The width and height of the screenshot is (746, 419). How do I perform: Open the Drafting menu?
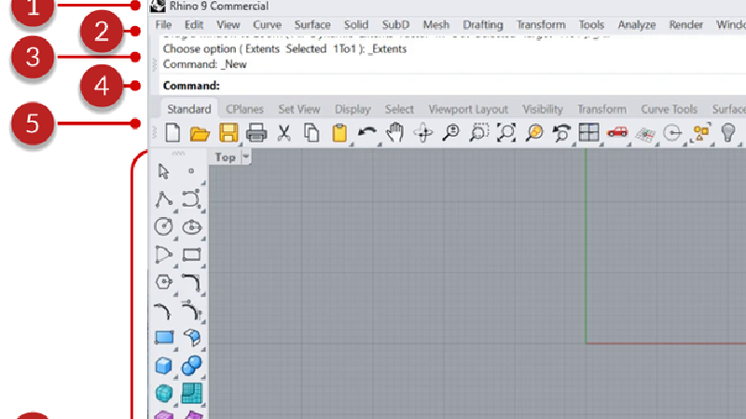coord(482,25)
